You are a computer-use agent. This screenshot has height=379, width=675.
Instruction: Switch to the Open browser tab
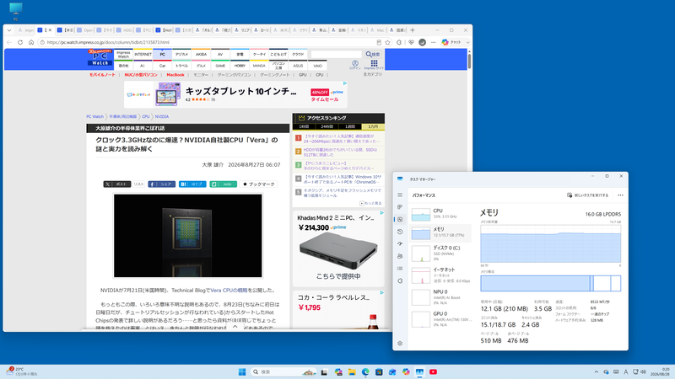click(x=85, y=30)
